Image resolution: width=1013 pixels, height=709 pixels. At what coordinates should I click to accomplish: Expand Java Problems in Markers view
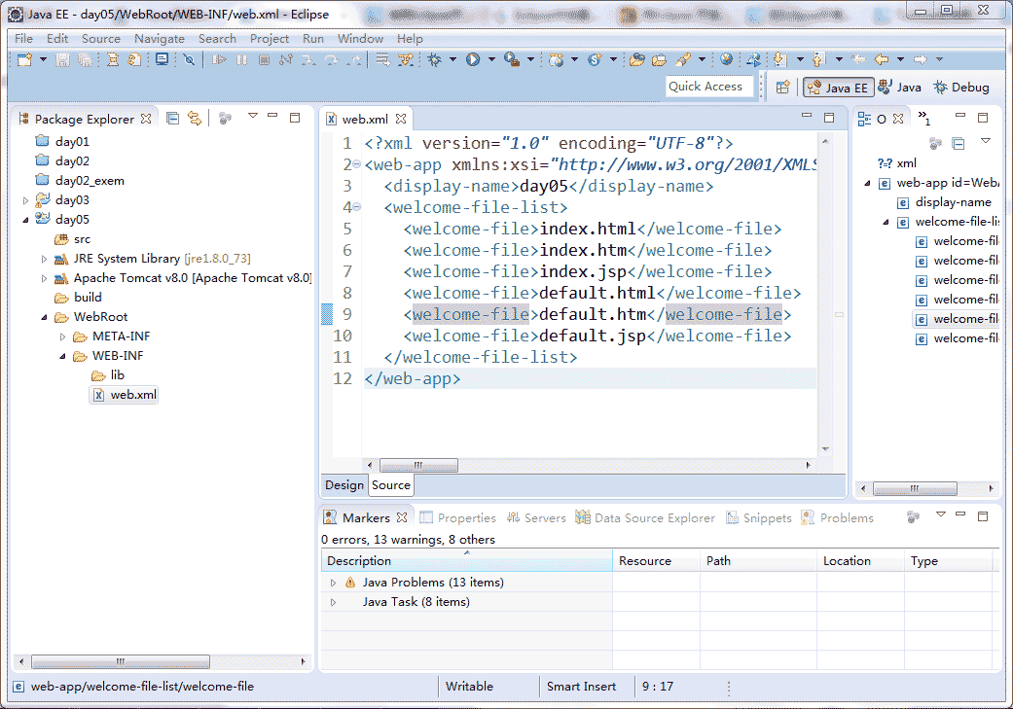[x=333, y=583]
